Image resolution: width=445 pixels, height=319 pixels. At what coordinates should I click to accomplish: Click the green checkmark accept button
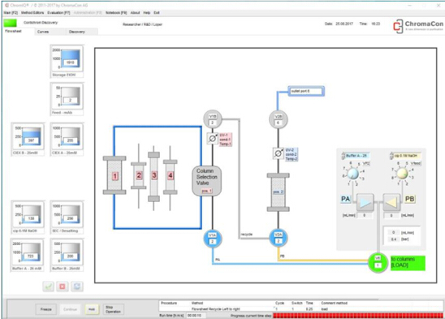tap(49, 287)
